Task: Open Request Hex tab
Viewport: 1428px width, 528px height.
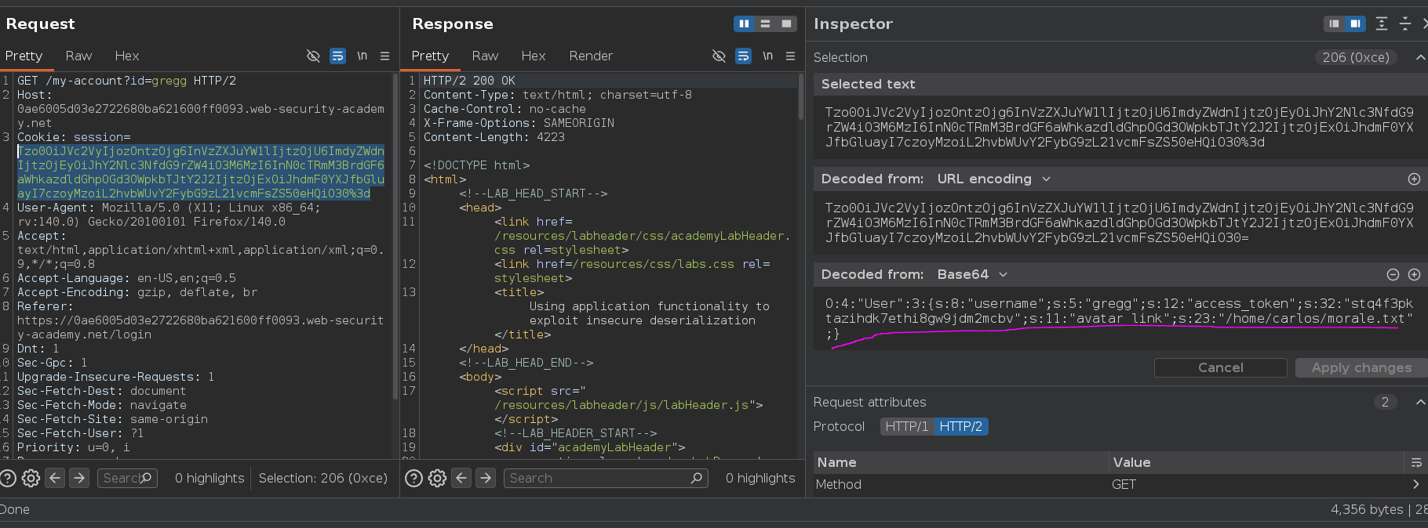Action: point(127,56)
